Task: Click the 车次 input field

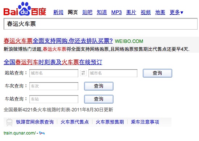Action: pyautogui.click(x=54, y=86)
